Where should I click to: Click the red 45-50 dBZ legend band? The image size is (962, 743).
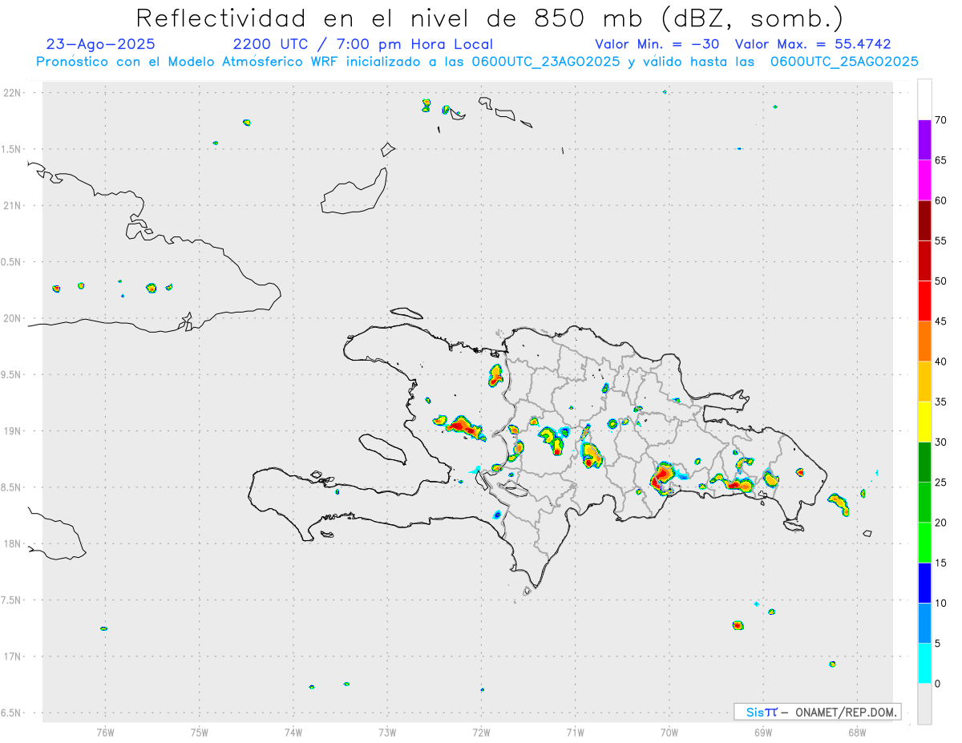point(924,301)
